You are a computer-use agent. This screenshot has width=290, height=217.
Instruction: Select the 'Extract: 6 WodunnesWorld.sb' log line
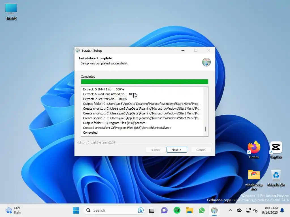tap(110, 94)
